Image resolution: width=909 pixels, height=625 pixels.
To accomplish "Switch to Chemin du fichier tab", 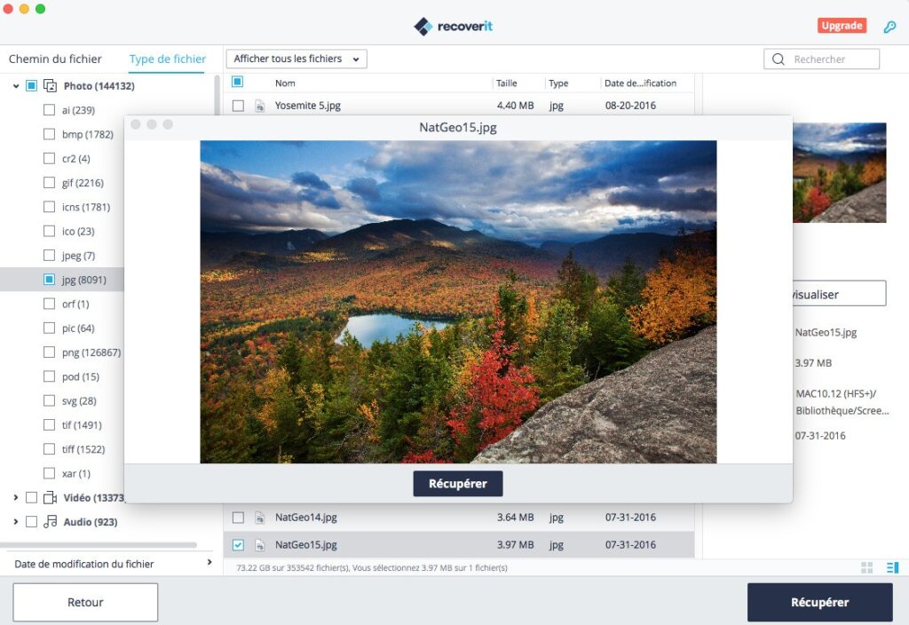I will coord(55,59).
